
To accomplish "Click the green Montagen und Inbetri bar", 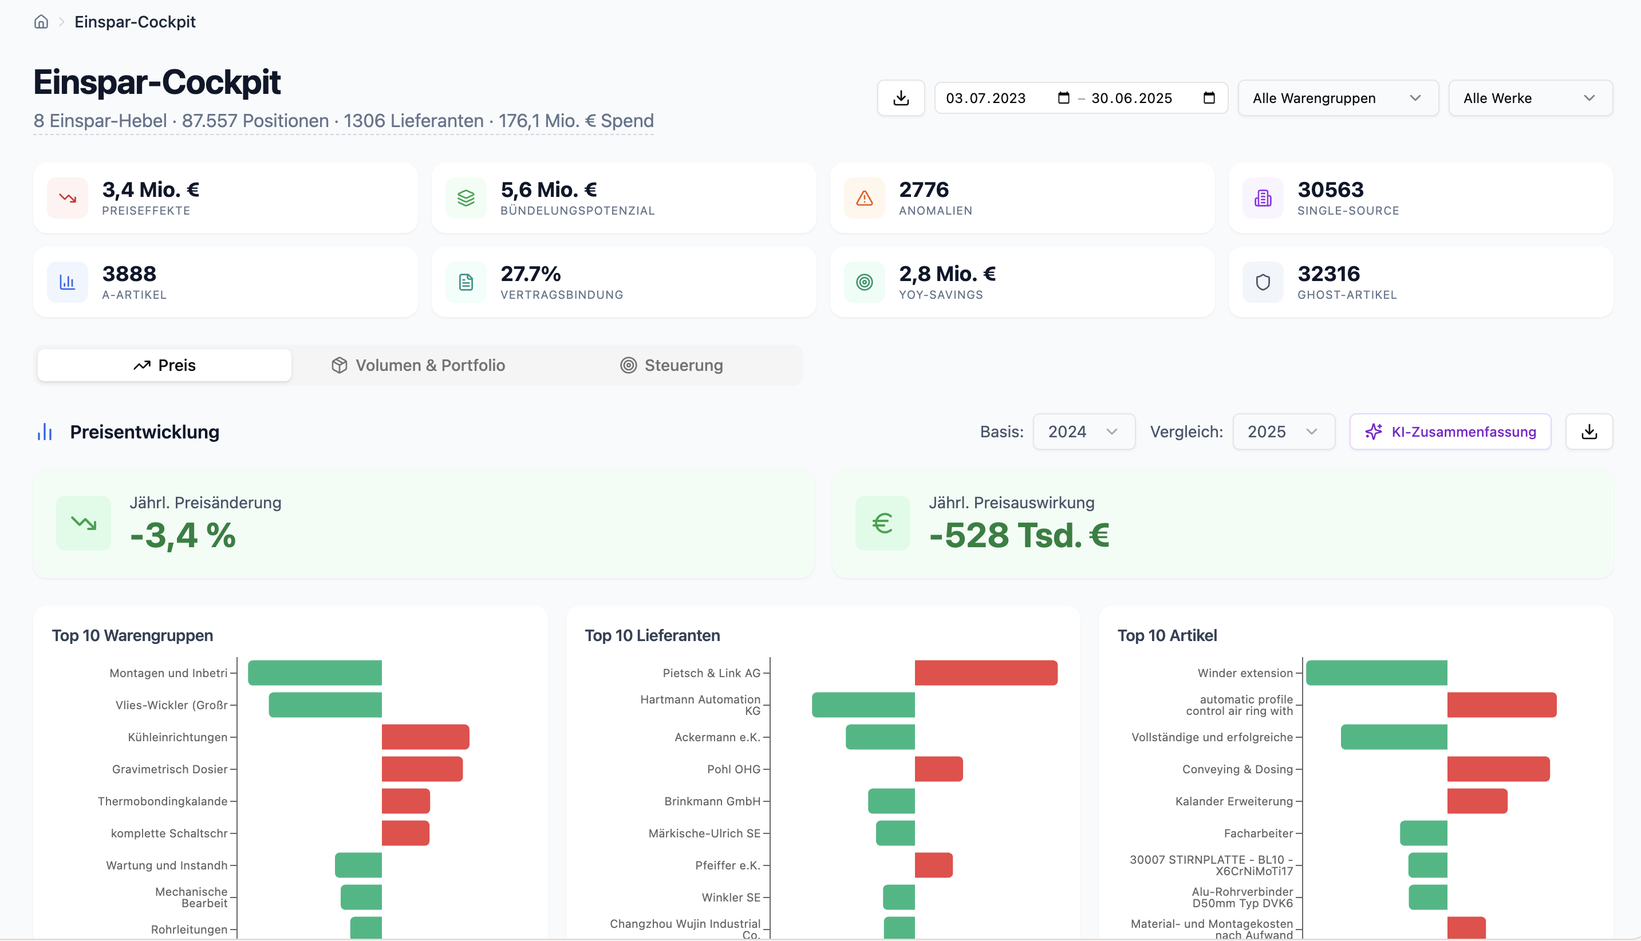I will pyautogui.click(x=315, y=673).
